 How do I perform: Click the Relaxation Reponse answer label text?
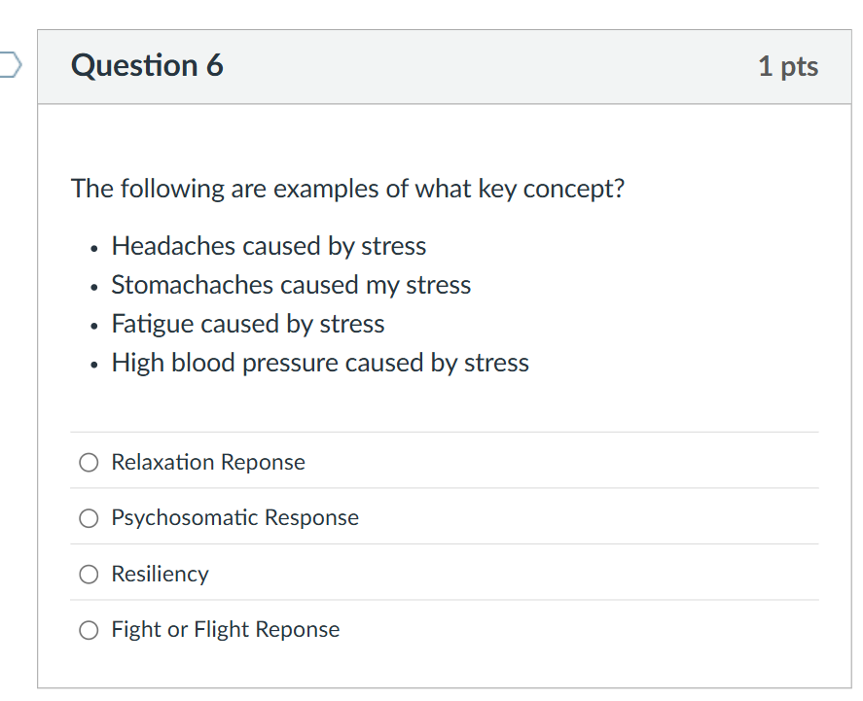pyautogui.click(x=207, y=462)
